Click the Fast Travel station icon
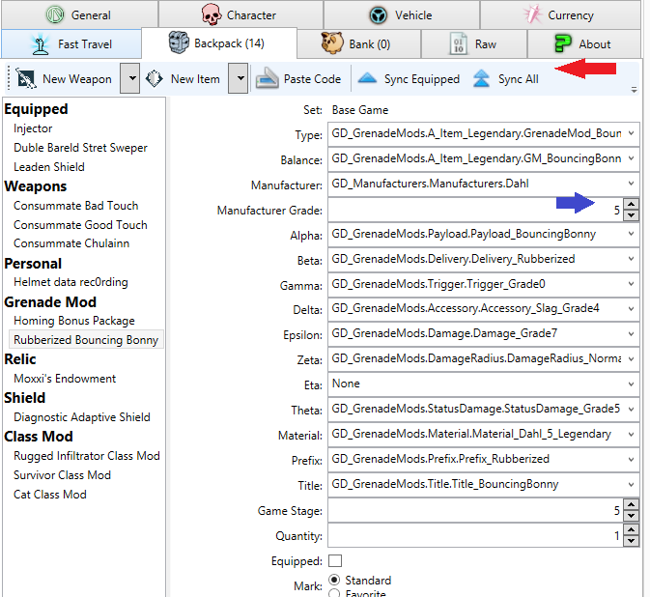The width and height of the screenshot is (650, 597). [x=41, y=44]
